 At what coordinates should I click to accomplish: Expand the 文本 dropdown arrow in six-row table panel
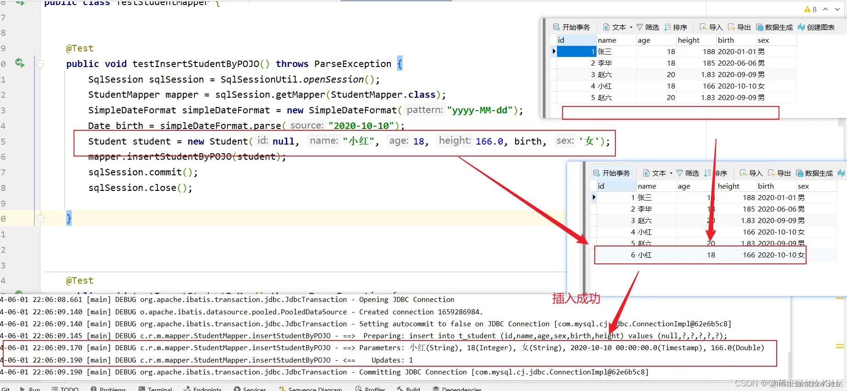tap(671, 173)
